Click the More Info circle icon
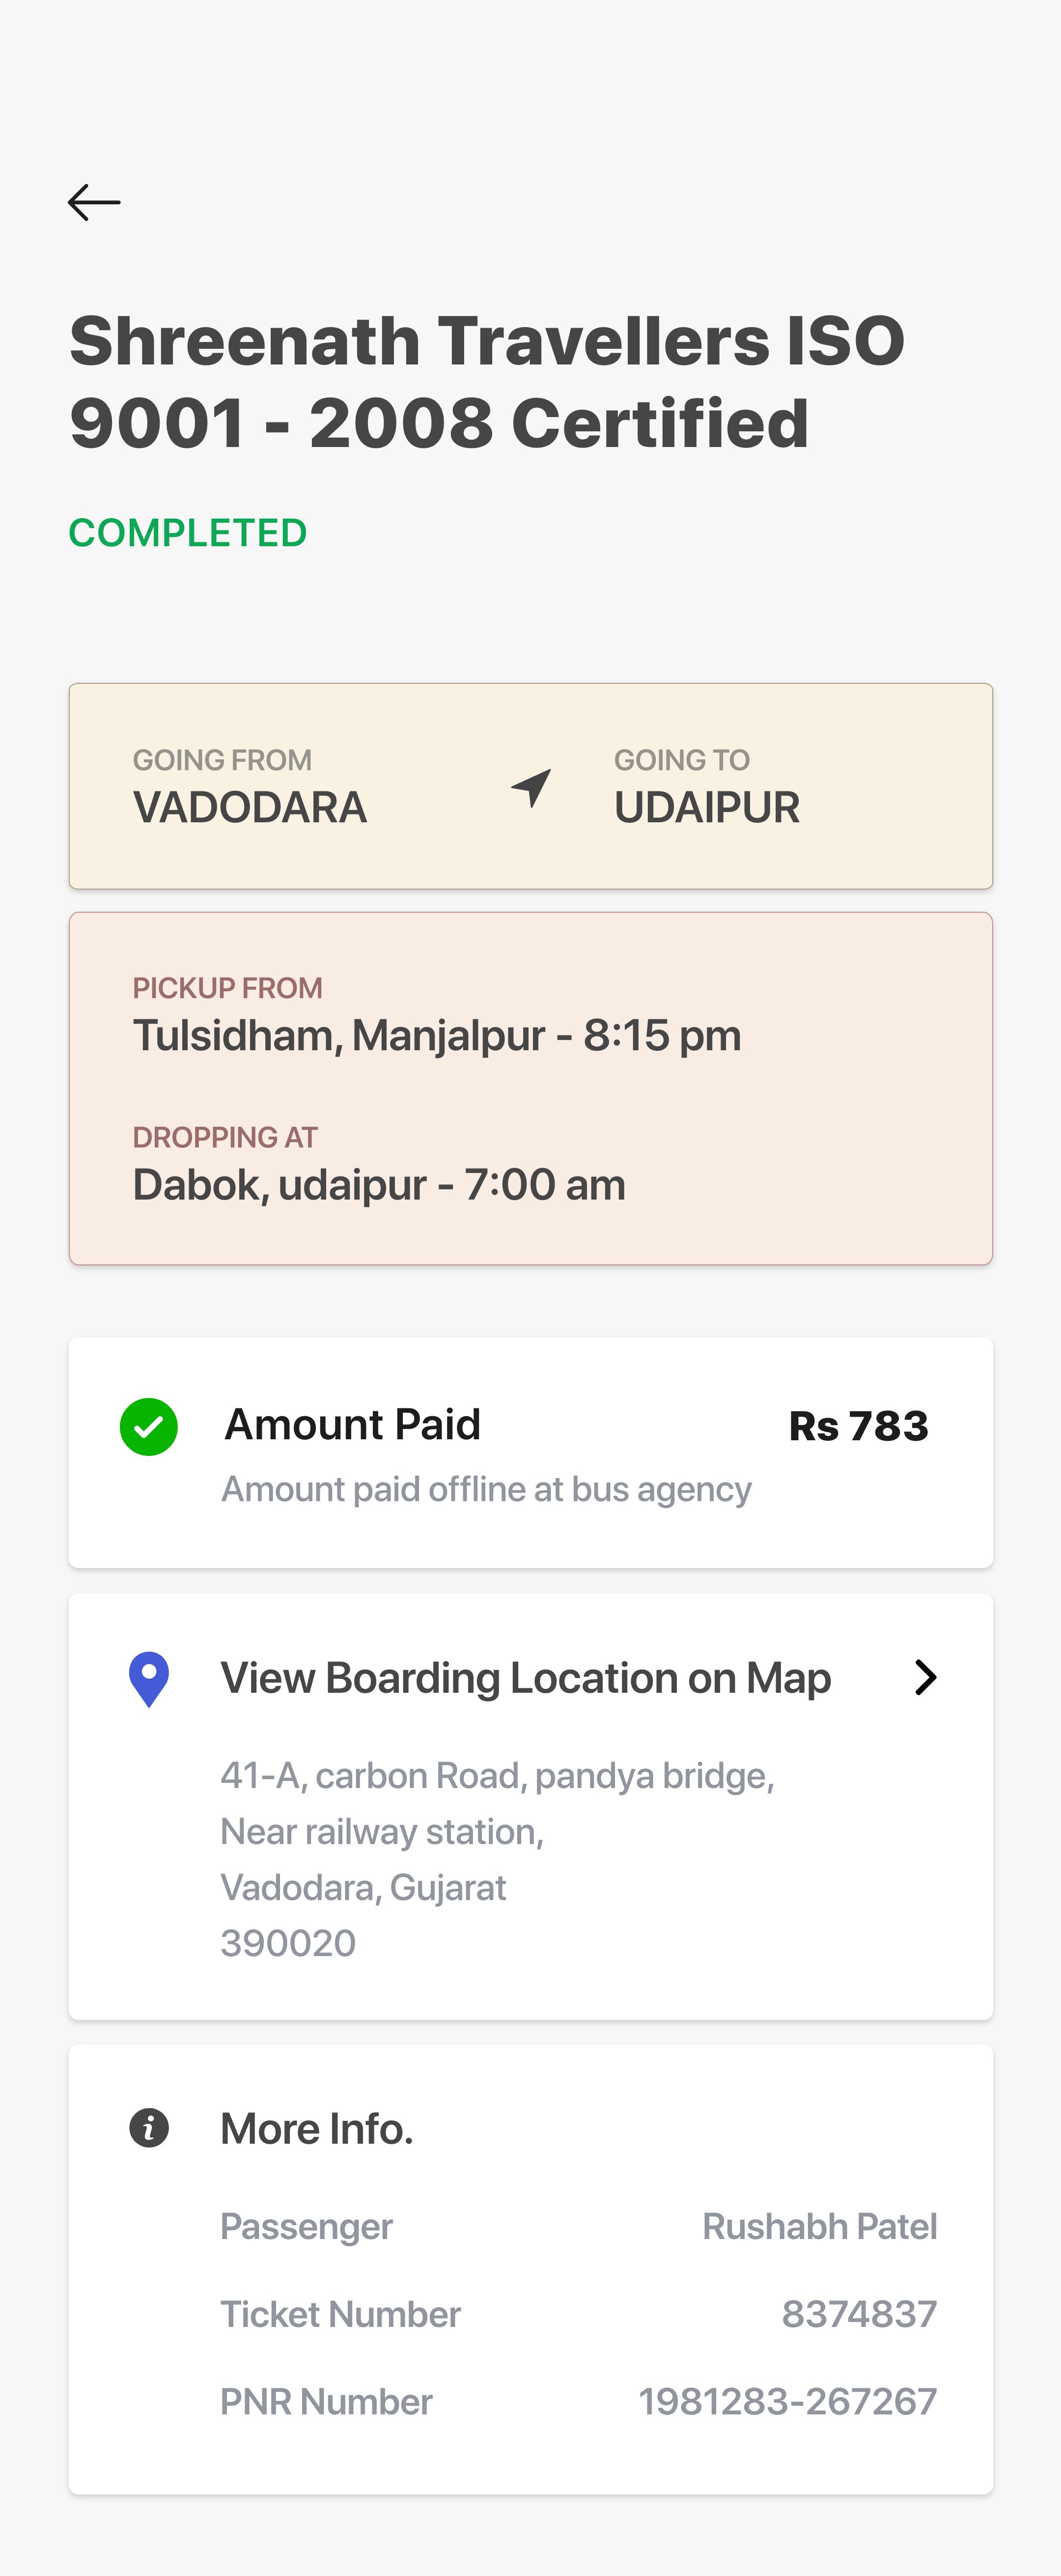This screenshot has height=2576, width=1061. pos(149,2128)
